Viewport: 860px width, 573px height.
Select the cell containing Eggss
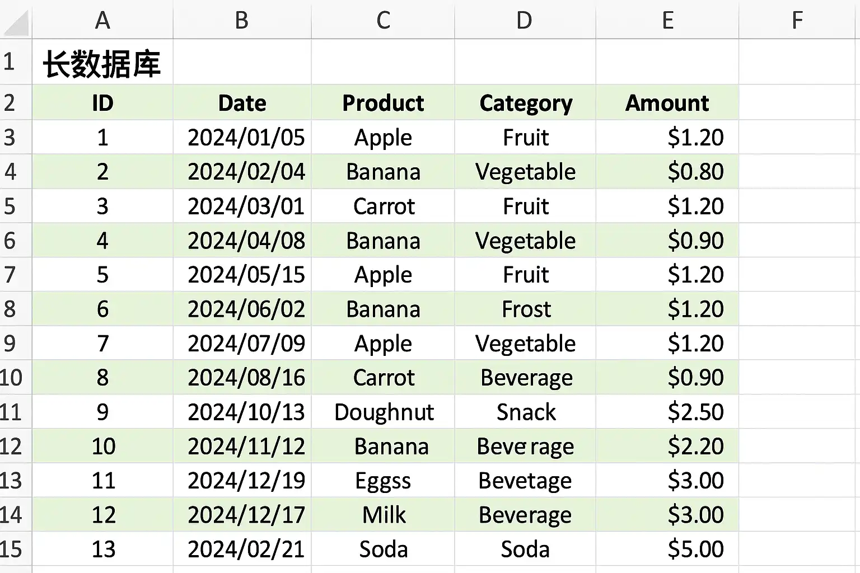tap(383, 481)
